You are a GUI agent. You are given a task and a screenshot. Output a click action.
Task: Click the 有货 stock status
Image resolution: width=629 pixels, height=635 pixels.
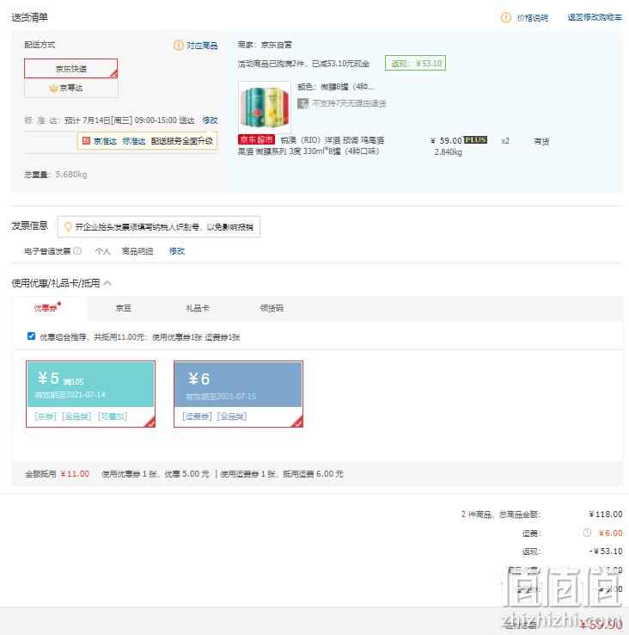tap(541, 141)
